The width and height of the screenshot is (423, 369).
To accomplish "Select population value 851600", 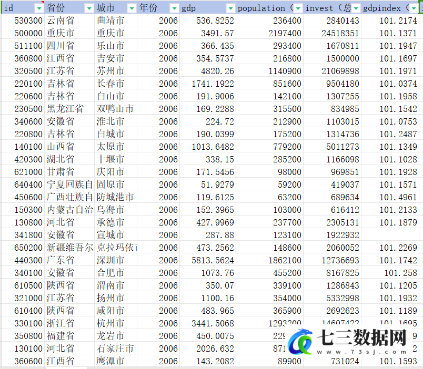I will coord(269,84).
